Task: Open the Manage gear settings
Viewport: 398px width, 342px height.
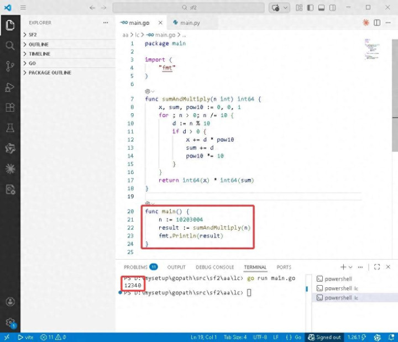Action: 10,322
